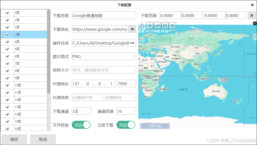The image size is (257, 145).
Task: Edit the 下载名称 field
Action: pos(104,15)
